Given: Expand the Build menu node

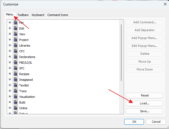Looking at the screenshot, I should click(x=10, y=102).
